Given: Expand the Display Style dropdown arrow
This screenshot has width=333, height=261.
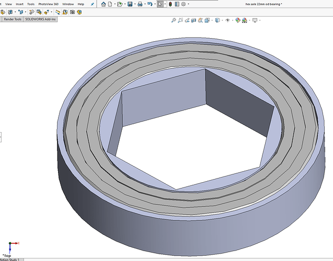Looking at the screenshot, I should (x=222, y=20).
